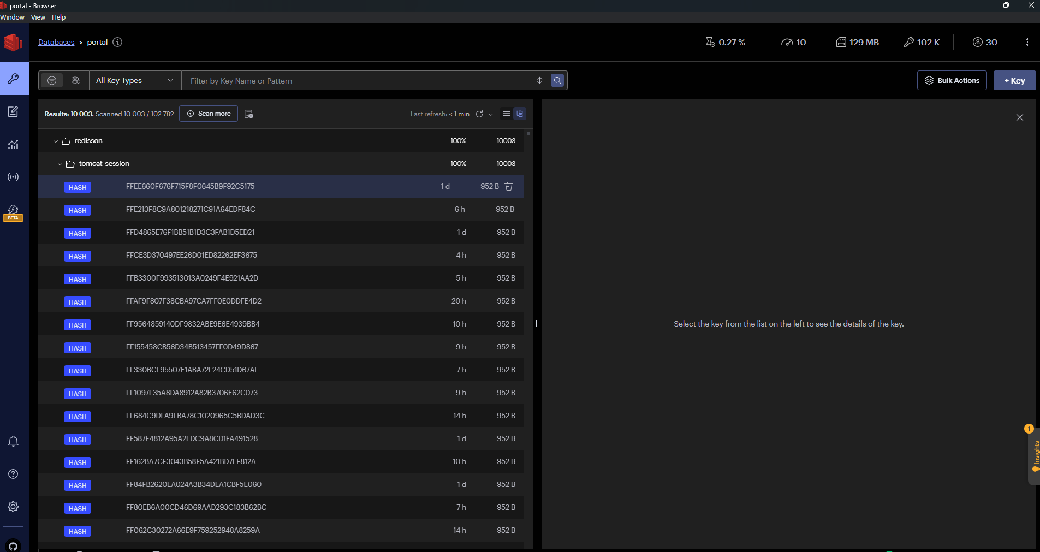Open the Analysis Tools sidebar icon

pos(13,145)
